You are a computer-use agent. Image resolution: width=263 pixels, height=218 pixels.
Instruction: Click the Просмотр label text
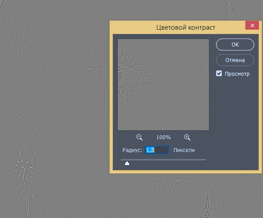237,74
